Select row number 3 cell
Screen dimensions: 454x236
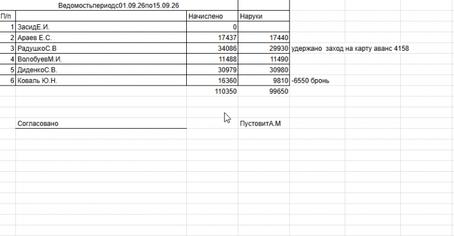pos(8,48)
